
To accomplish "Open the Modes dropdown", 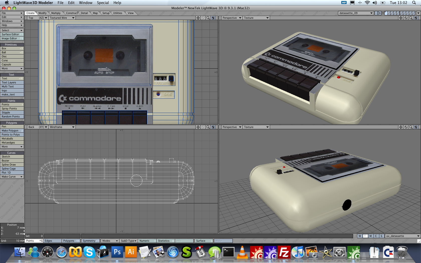I will tap(110, 241).
